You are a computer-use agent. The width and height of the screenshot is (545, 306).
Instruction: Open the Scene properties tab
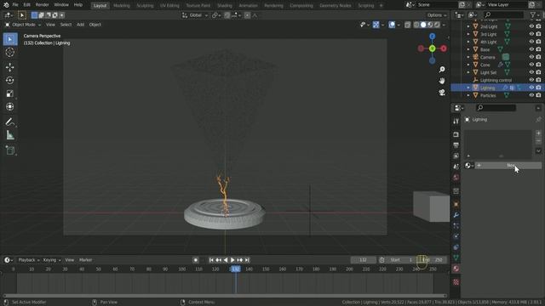pyautogui.click(x=456, y=167)
